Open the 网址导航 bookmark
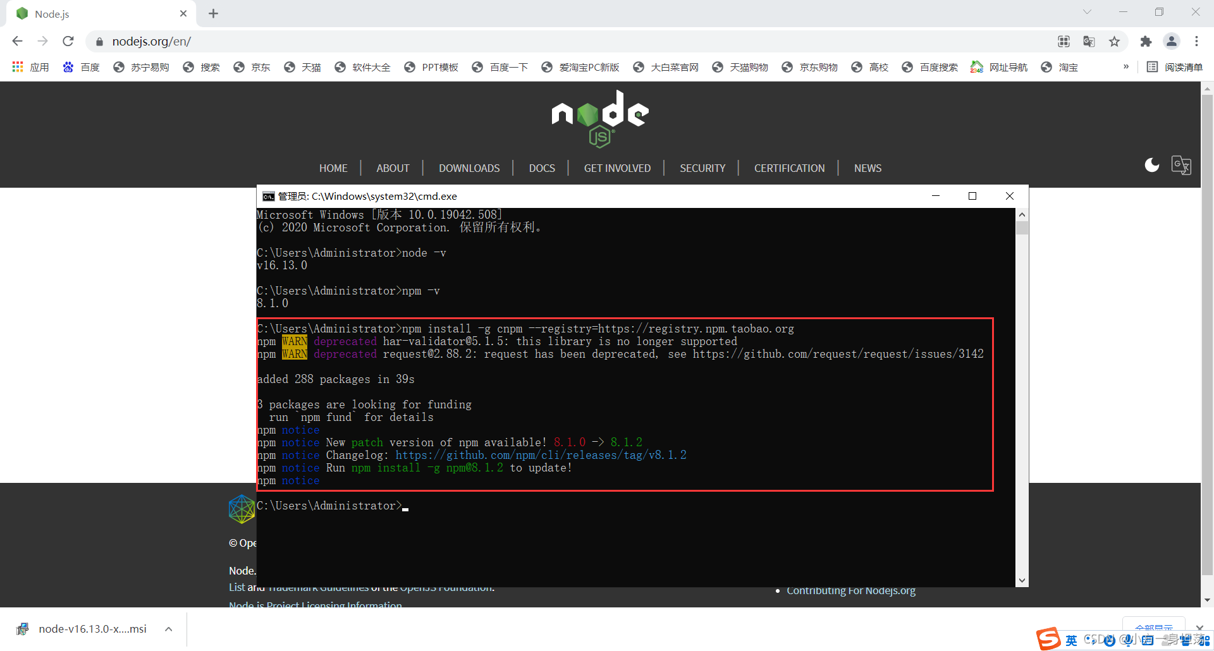This screenshot has height=651, width=1214. [999, 67]
